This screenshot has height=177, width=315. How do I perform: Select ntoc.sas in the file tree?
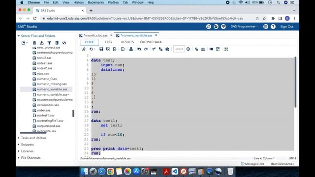pos(43,73)
